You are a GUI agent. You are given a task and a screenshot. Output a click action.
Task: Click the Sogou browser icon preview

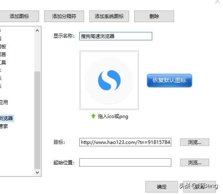coord(109,80)
